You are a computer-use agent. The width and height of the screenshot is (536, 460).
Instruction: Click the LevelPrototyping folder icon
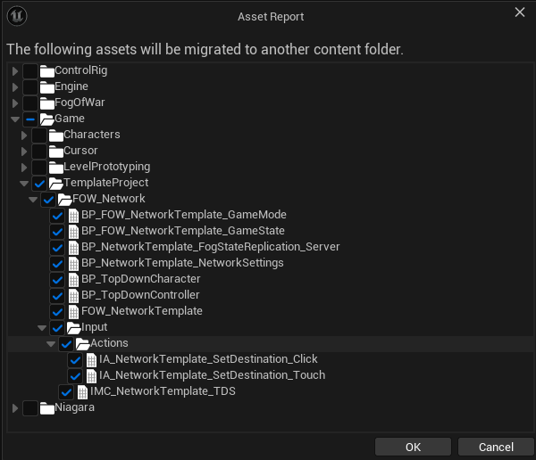pyautogui.click(x=55, y=168)
